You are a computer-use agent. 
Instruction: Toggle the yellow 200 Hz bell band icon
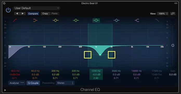[x=56, y=20]
